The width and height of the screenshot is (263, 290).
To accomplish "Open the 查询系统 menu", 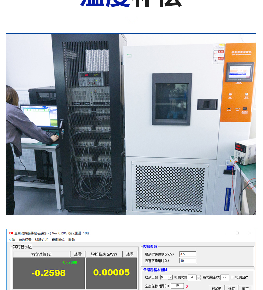I will tap(58, 240).
